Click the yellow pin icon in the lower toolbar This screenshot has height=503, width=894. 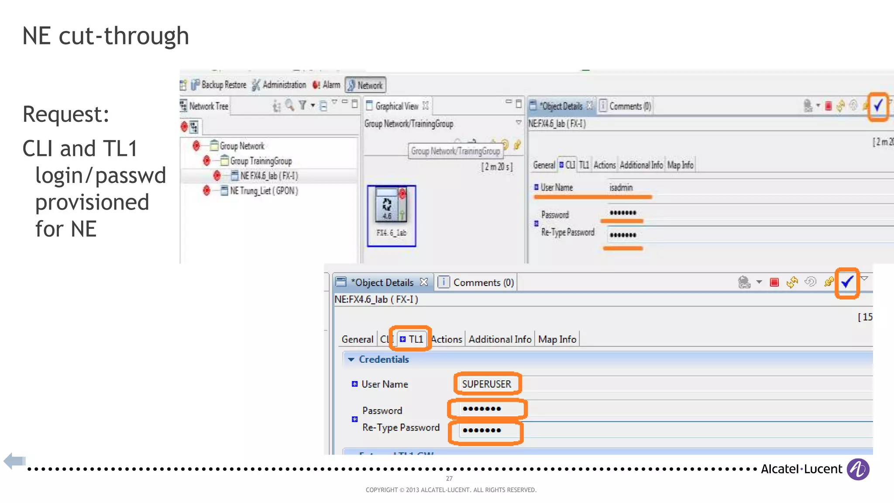click(x=828, y=282)
